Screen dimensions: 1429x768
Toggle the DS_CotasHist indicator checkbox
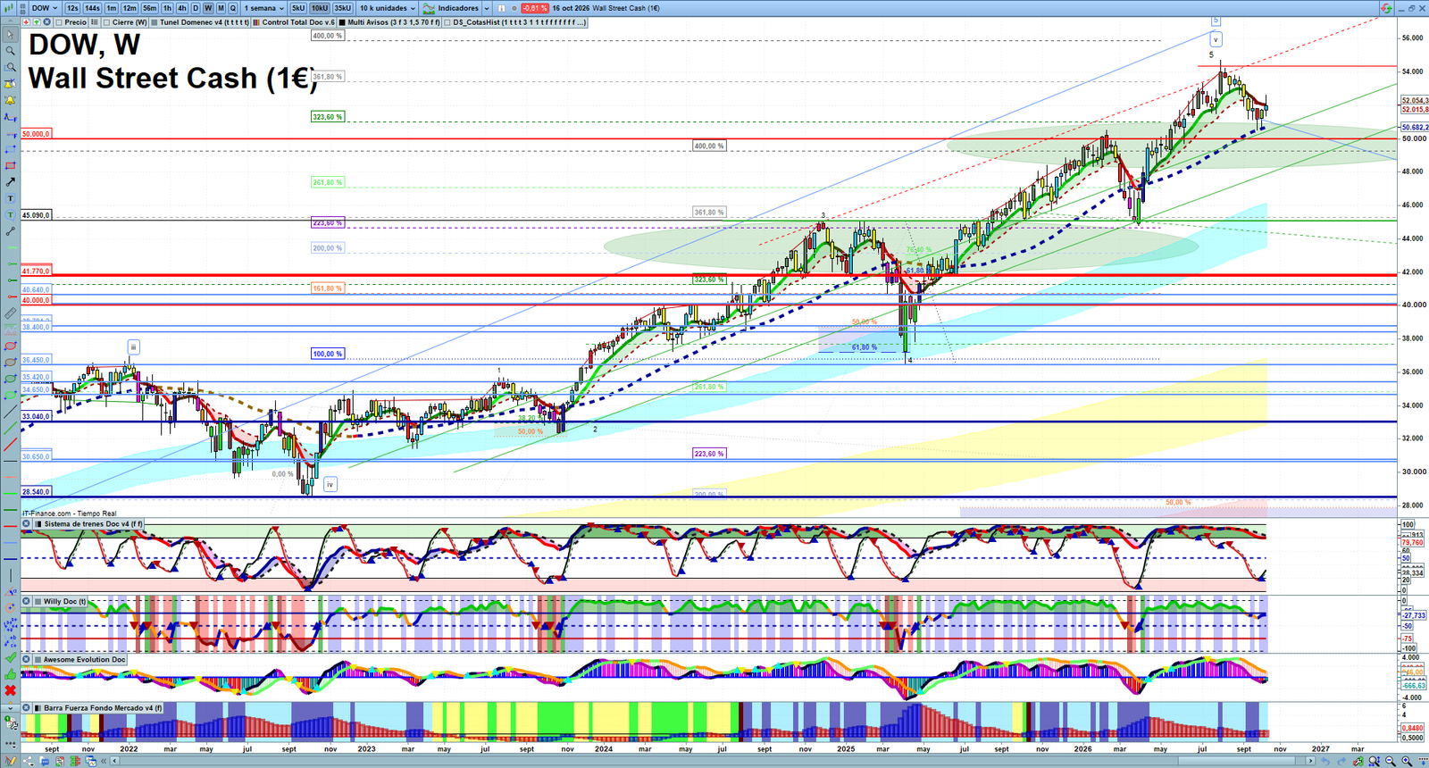[x=448, y=22]
